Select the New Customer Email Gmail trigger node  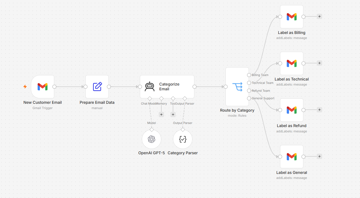pyautogui.click(x=43, y=87)
